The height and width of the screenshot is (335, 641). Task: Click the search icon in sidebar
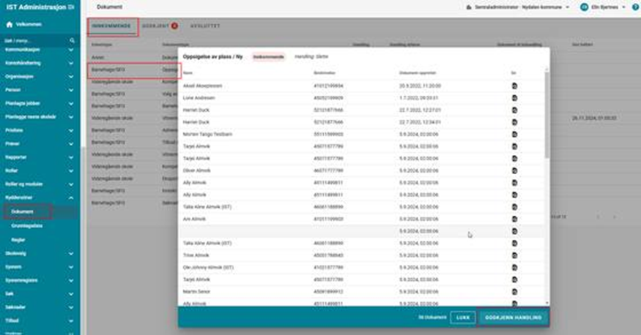click(72, 40)
